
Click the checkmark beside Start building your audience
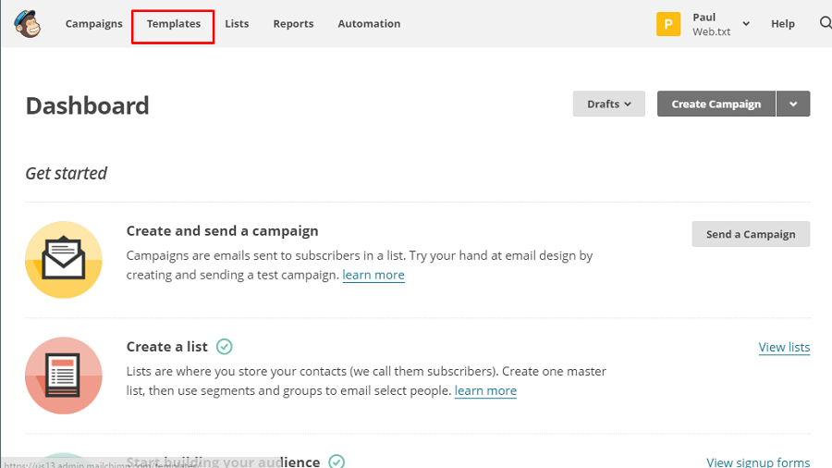(336, 462)
